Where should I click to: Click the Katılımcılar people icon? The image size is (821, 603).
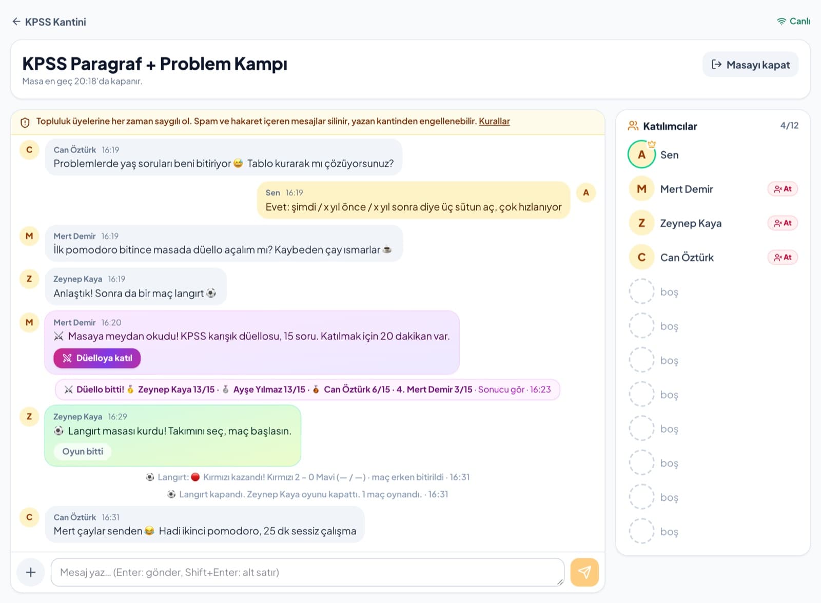coord(633,126)
